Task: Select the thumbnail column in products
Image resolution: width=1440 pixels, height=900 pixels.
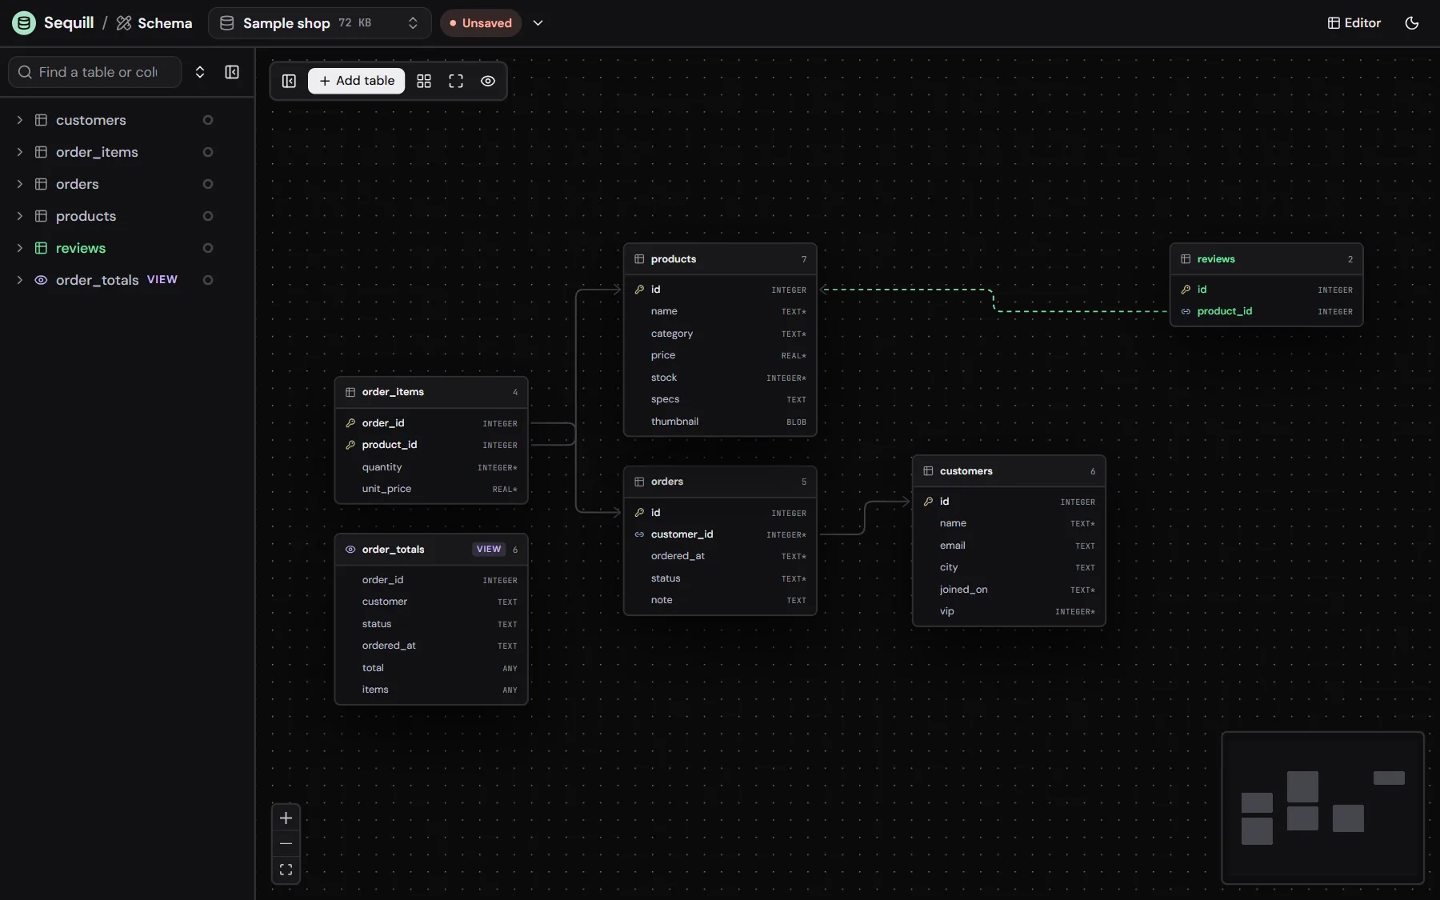Action: tap(720, 422)
